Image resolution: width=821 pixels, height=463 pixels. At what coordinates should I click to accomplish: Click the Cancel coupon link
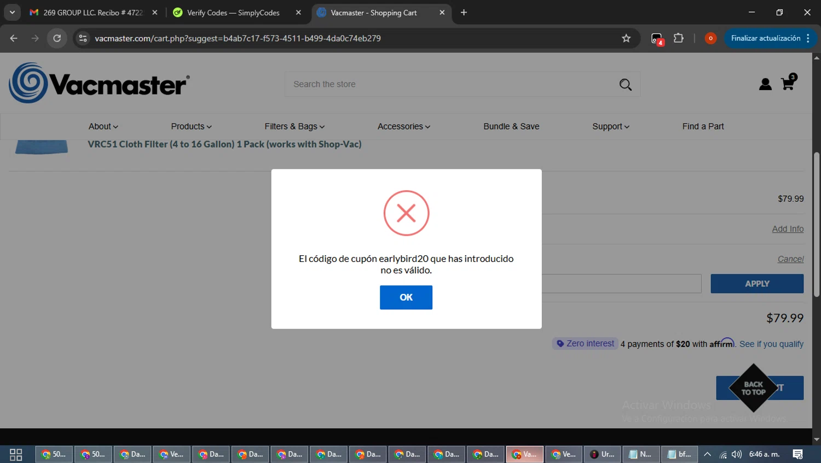click(x=790, y=259)
